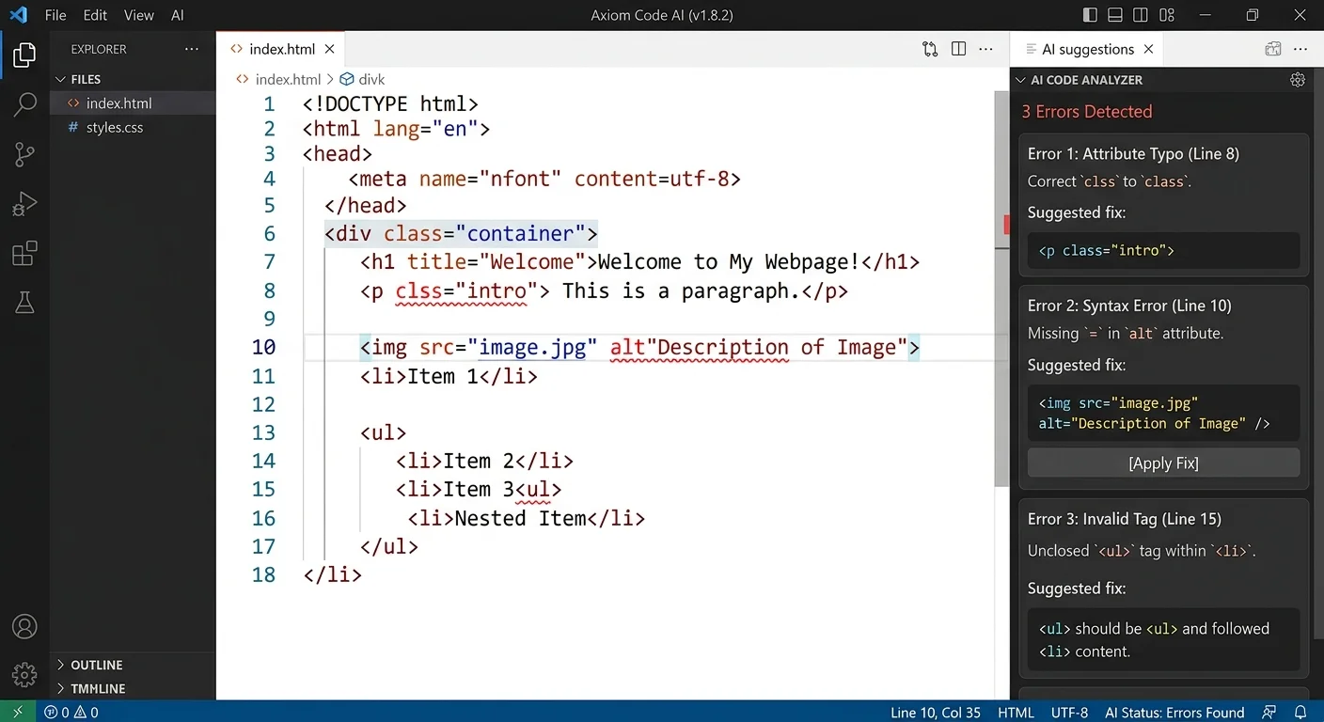Open errors and warnings count in status bar
This screenshot has height=722, width=1324.
[x=71, y=712]
